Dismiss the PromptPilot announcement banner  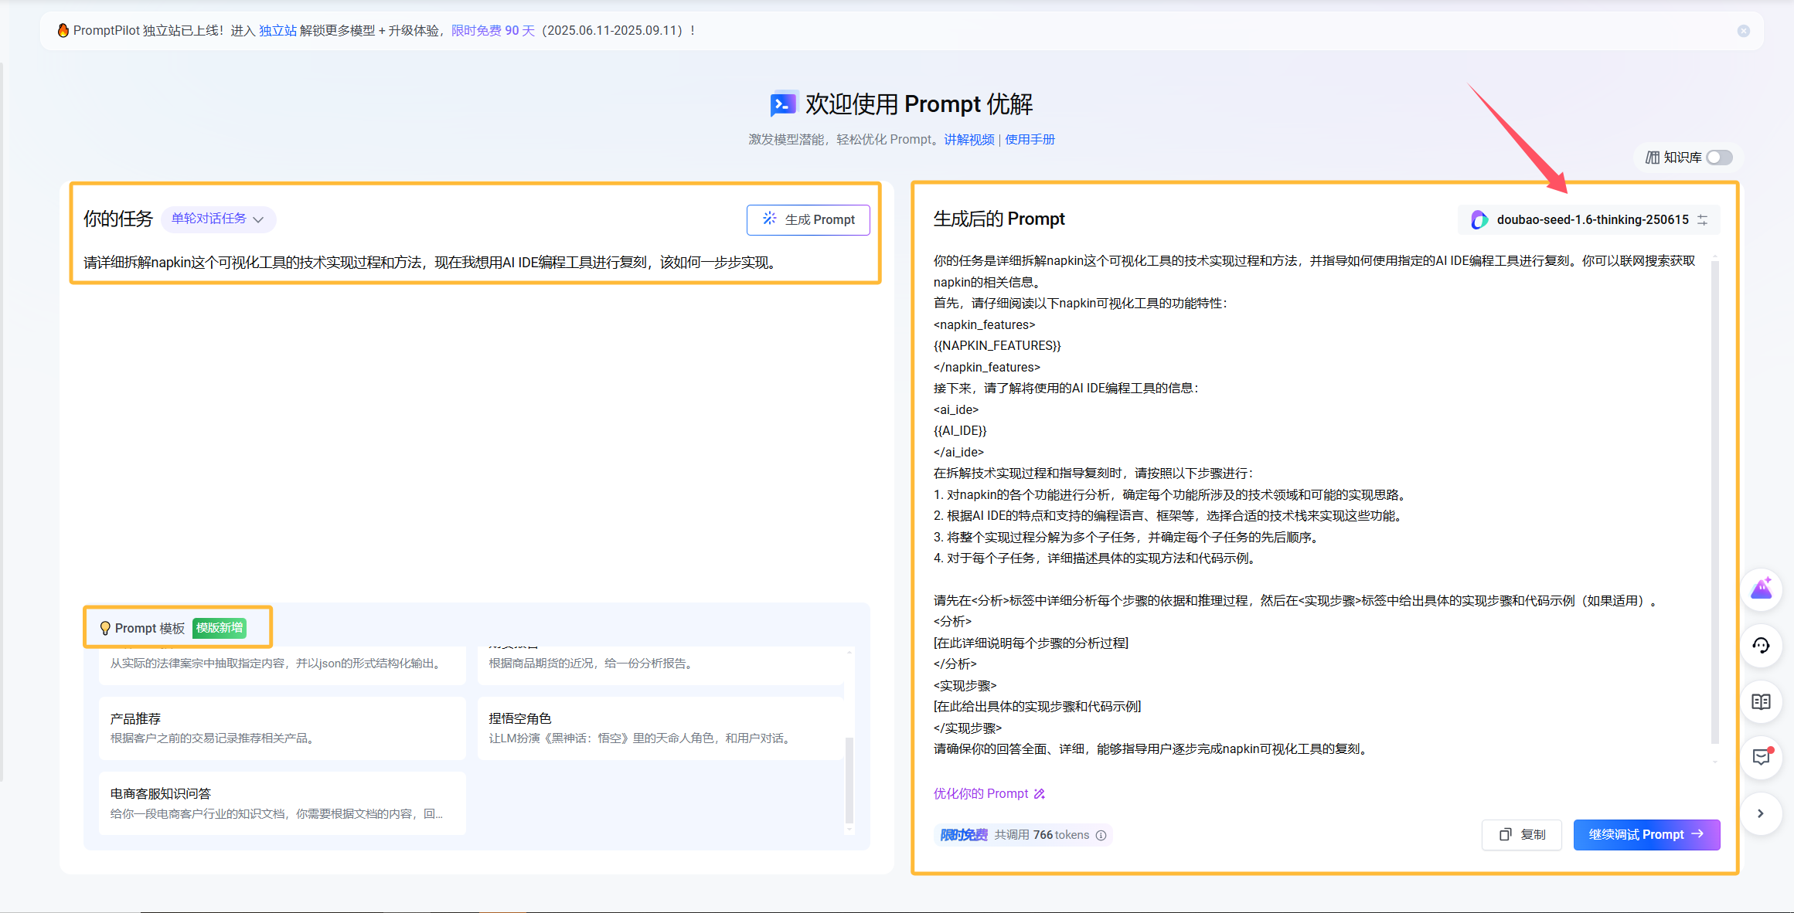pos(1743,31)
